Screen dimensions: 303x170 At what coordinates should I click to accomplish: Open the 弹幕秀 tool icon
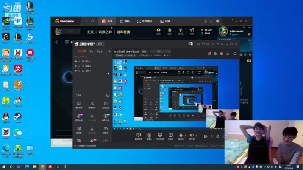tap(106, 130)
